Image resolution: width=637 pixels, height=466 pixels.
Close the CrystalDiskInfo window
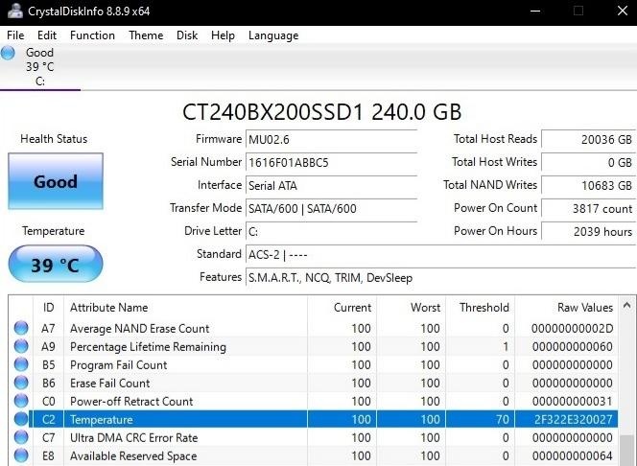[x=623, y=11]
